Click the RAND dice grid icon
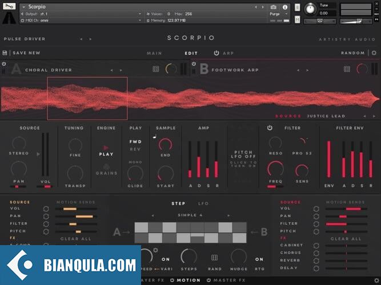The width and height of the screenshot is (381, 285). 214,258
